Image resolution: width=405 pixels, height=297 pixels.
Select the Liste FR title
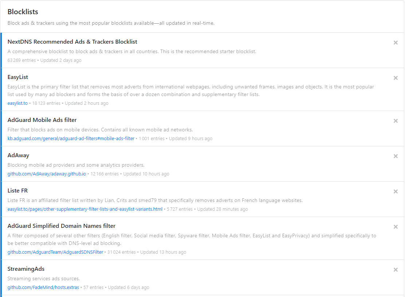(17, 191)
